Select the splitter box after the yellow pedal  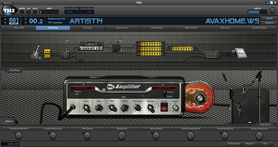[65, 55]
